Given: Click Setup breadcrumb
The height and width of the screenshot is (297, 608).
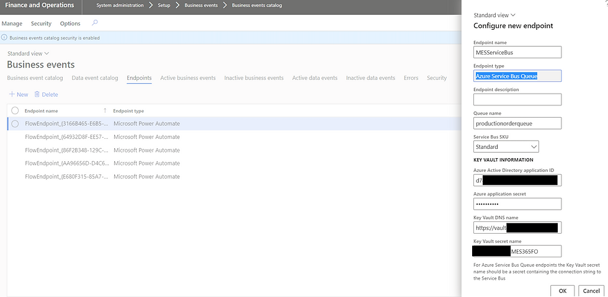Looking at the screenshot, I should (x=164, y=6).
